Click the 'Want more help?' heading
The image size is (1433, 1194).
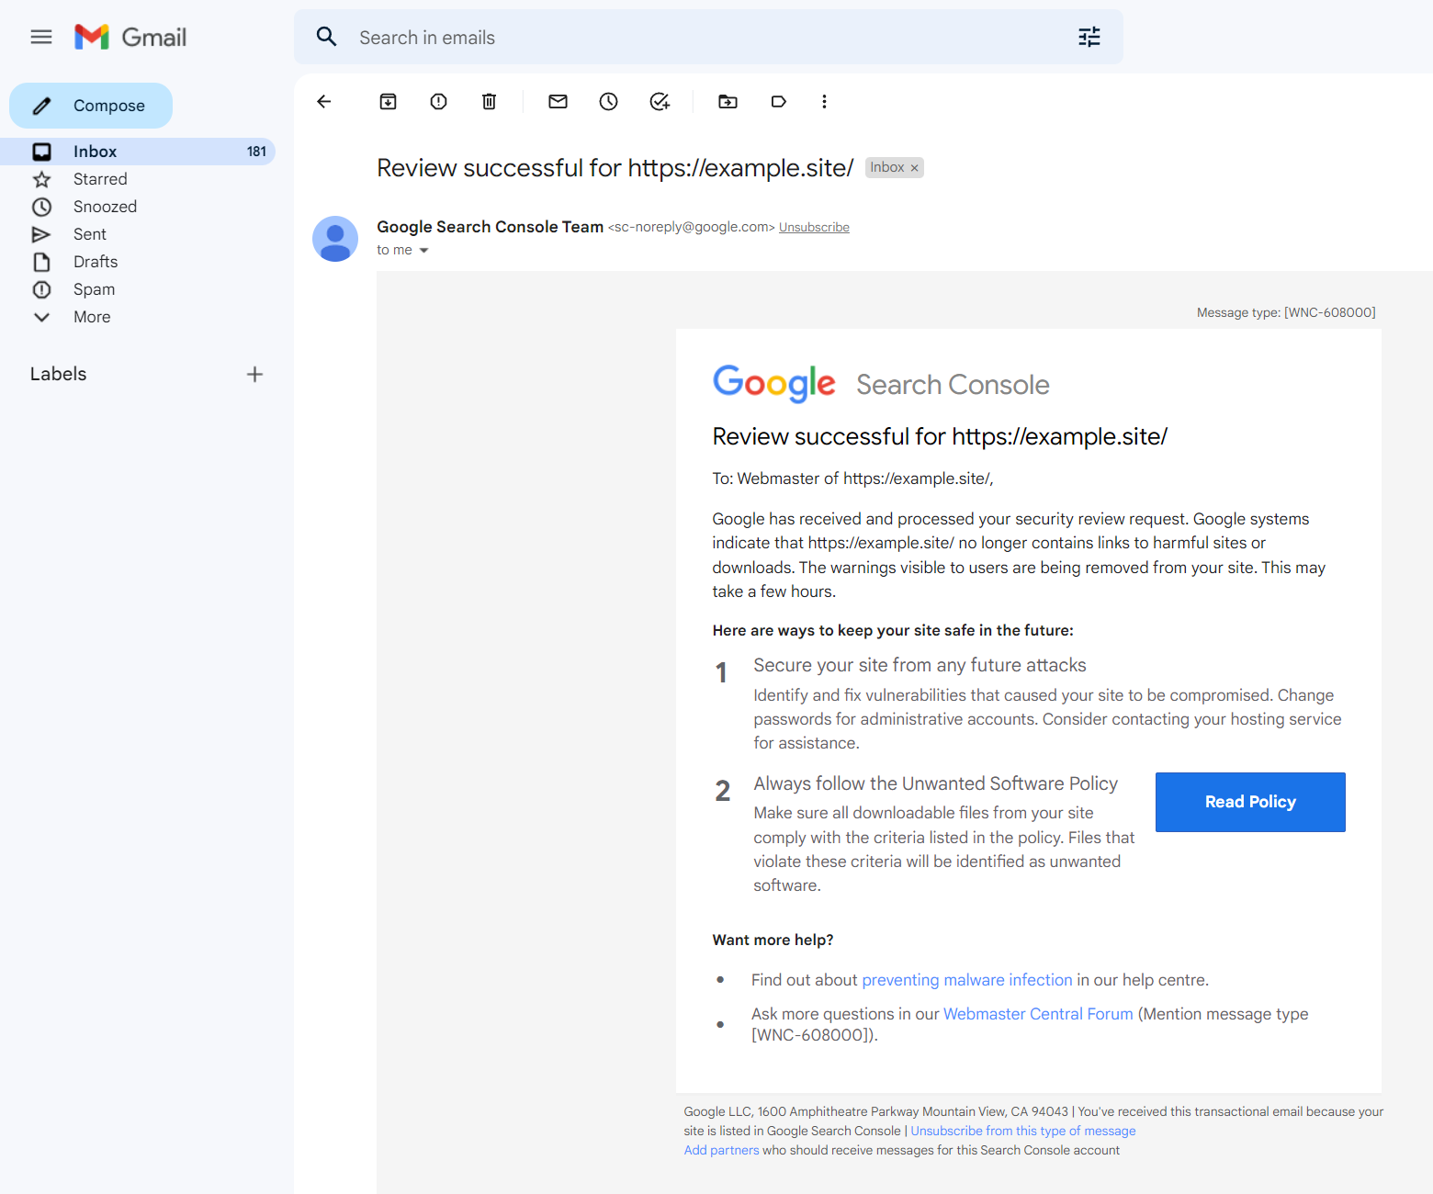pos(773,940)
